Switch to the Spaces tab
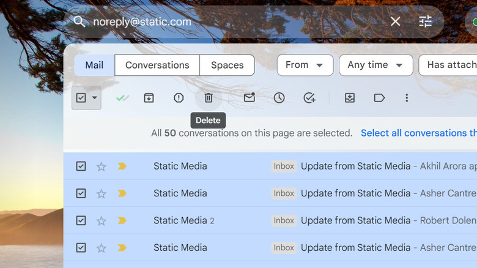Viewport: 477px width, 268px height. 227,65
